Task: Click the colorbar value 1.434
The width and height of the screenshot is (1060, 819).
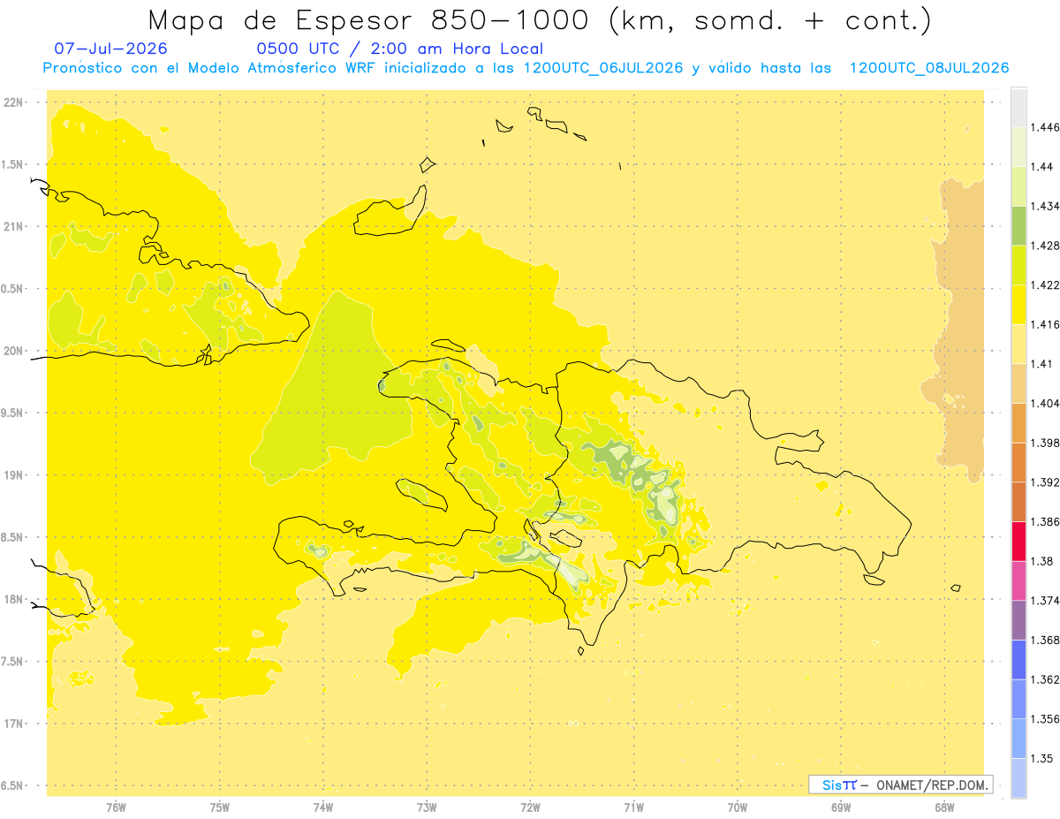Action: [1045, 206]
